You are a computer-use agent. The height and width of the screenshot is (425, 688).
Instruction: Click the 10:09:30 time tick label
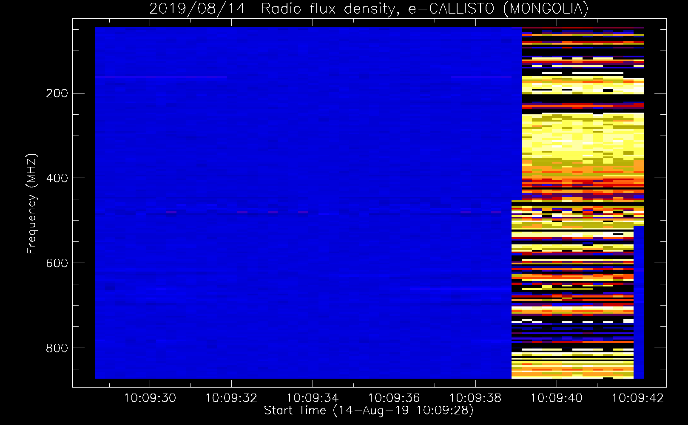coord(150,398)
